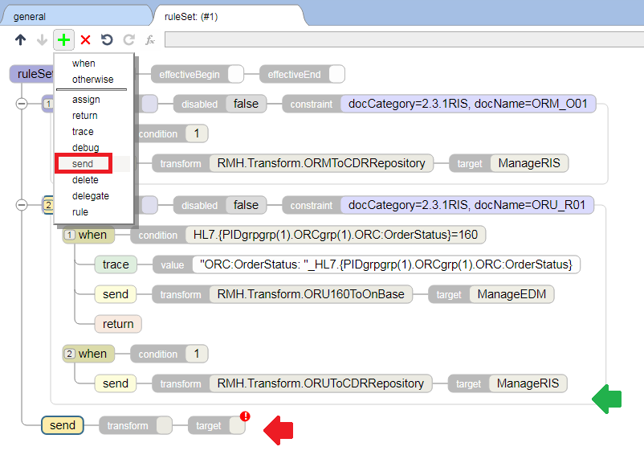Choose 'when' from add menu
This screenshot has width=644, height=459.
(x=84, y=64)
